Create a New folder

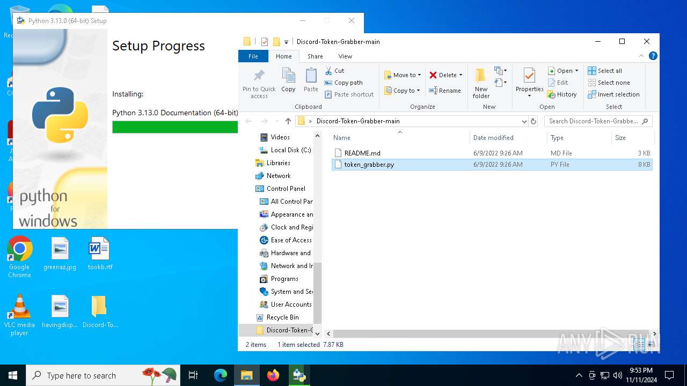click(x=481, y=83)
